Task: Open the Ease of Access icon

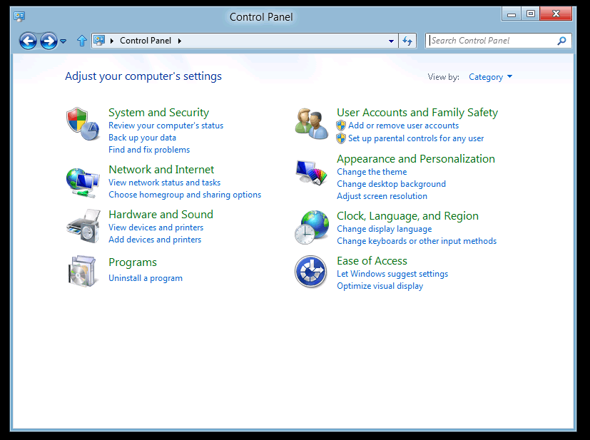Action: [x=310, y=272]
